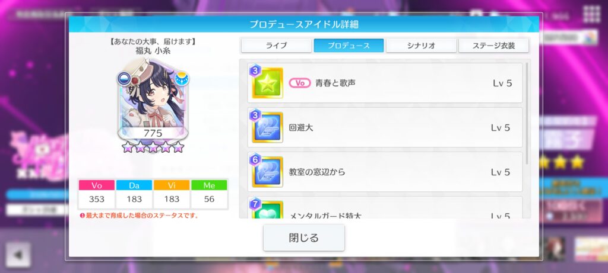This screenshot has height=273, width=608.
Task: Click the 福丸 小糸 idol portrait thumbnail
Action: pos(153,99)
